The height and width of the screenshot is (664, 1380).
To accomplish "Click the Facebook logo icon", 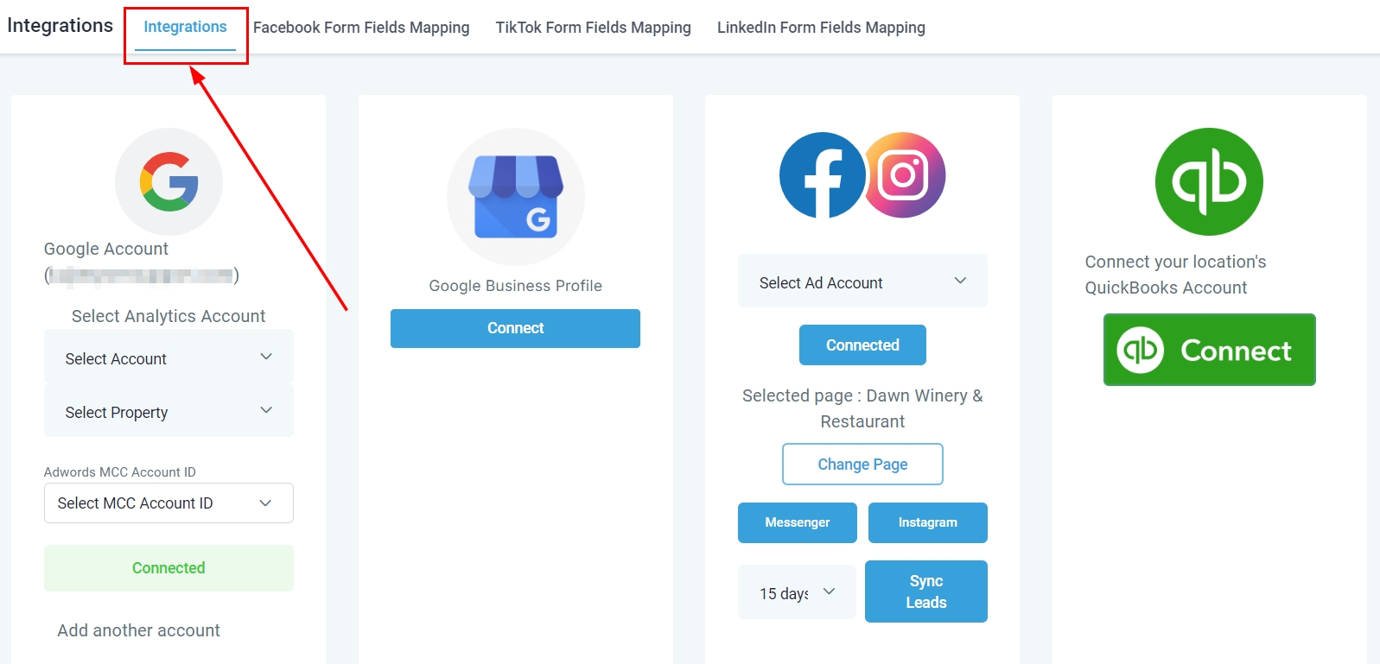I will pos(822,175).
